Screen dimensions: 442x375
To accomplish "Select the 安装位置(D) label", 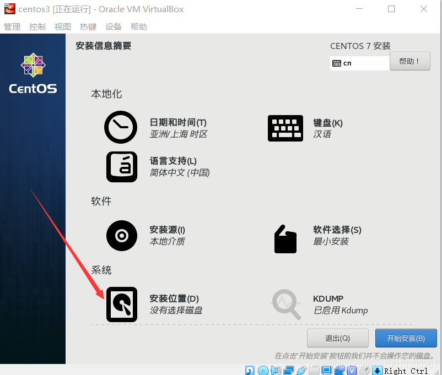I will pos(174,298).
